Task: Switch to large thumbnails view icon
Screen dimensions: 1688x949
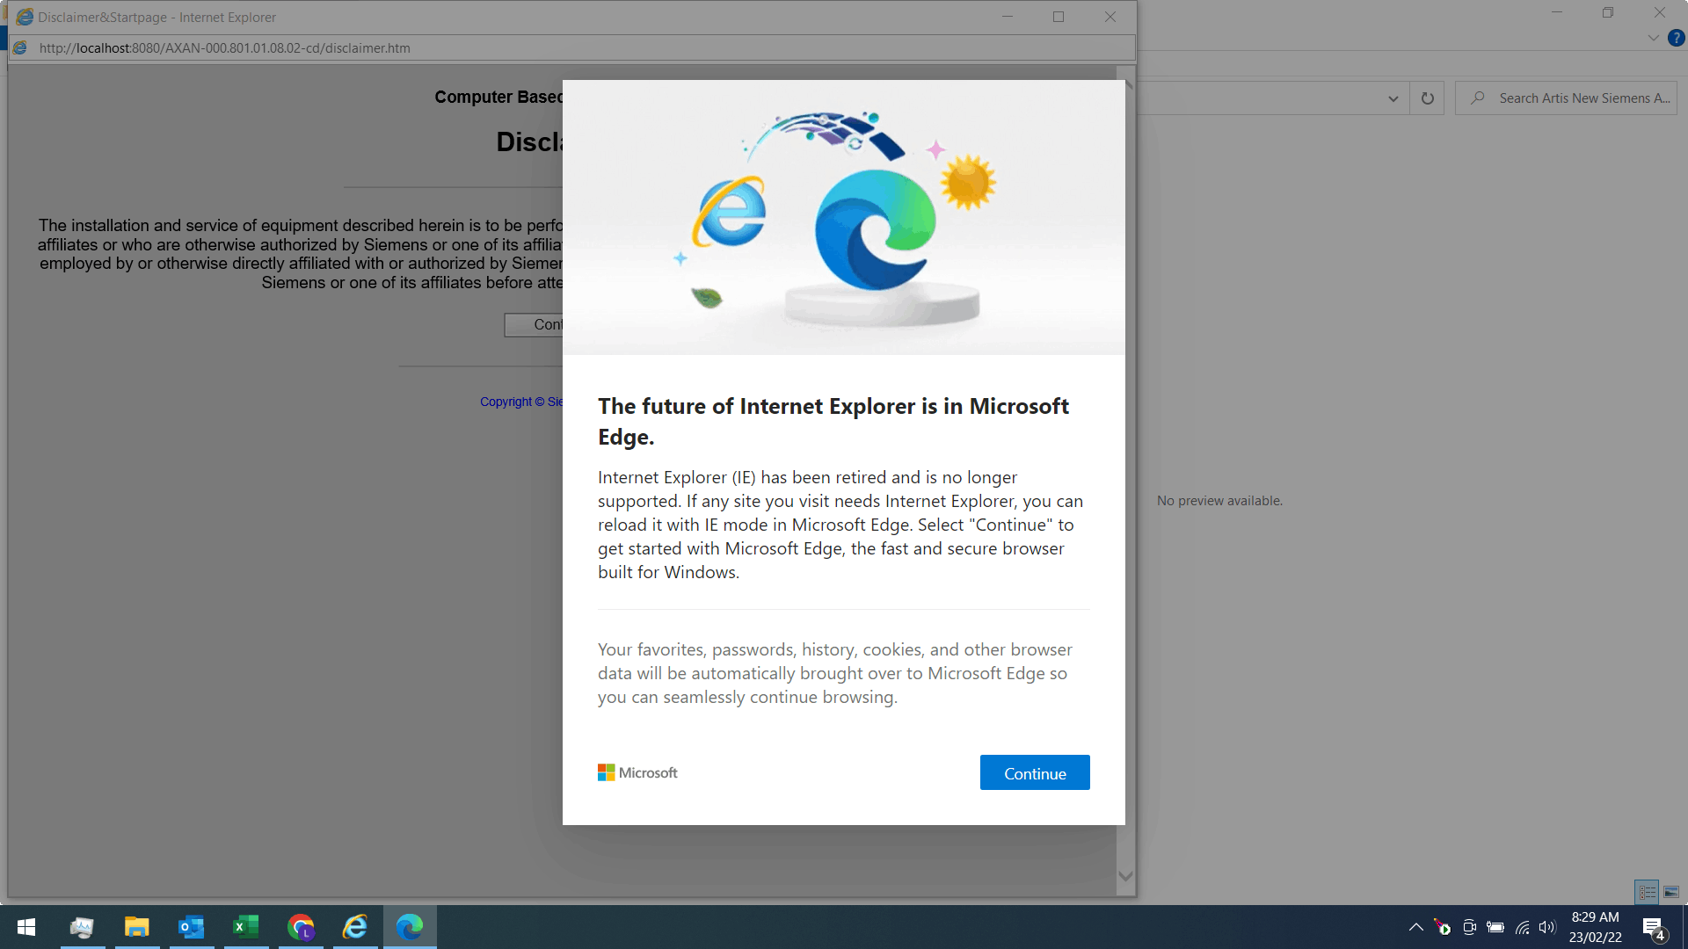Action: tap(1671, 892)
